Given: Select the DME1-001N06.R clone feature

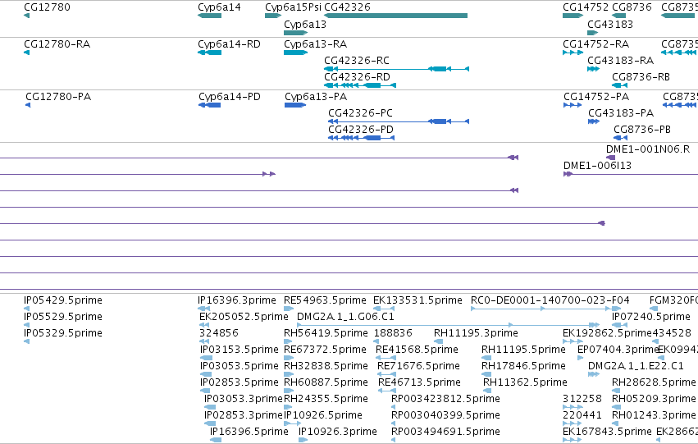Looking at the screenshot, I should [611, 158].
